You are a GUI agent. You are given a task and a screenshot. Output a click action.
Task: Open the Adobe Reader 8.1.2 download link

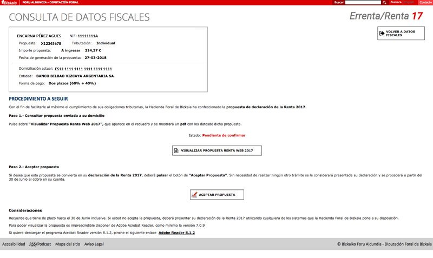coord(176,233)
